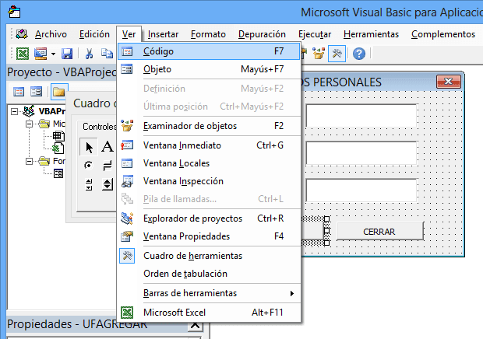Close the open Ver menu

pyautogui.click(x=129, y=34)
